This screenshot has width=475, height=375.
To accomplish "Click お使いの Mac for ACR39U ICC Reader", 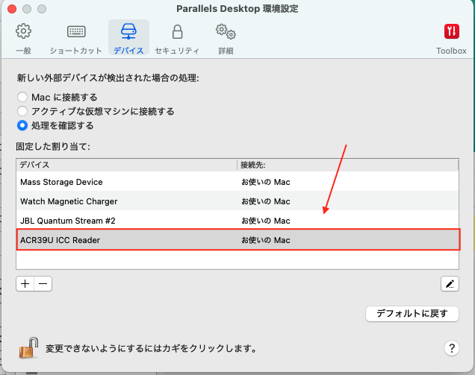I will (x=266, y=240).
